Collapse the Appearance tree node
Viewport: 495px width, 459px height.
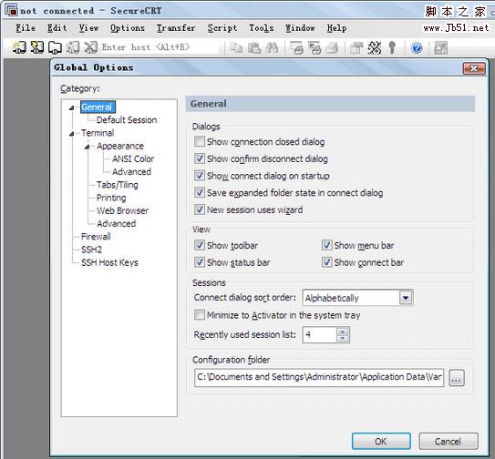[x=88, y=147]
